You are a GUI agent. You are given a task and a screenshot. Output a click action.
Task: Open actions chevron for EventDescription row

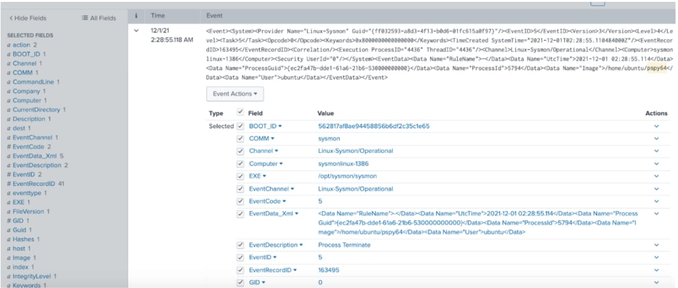click(656, 245)
